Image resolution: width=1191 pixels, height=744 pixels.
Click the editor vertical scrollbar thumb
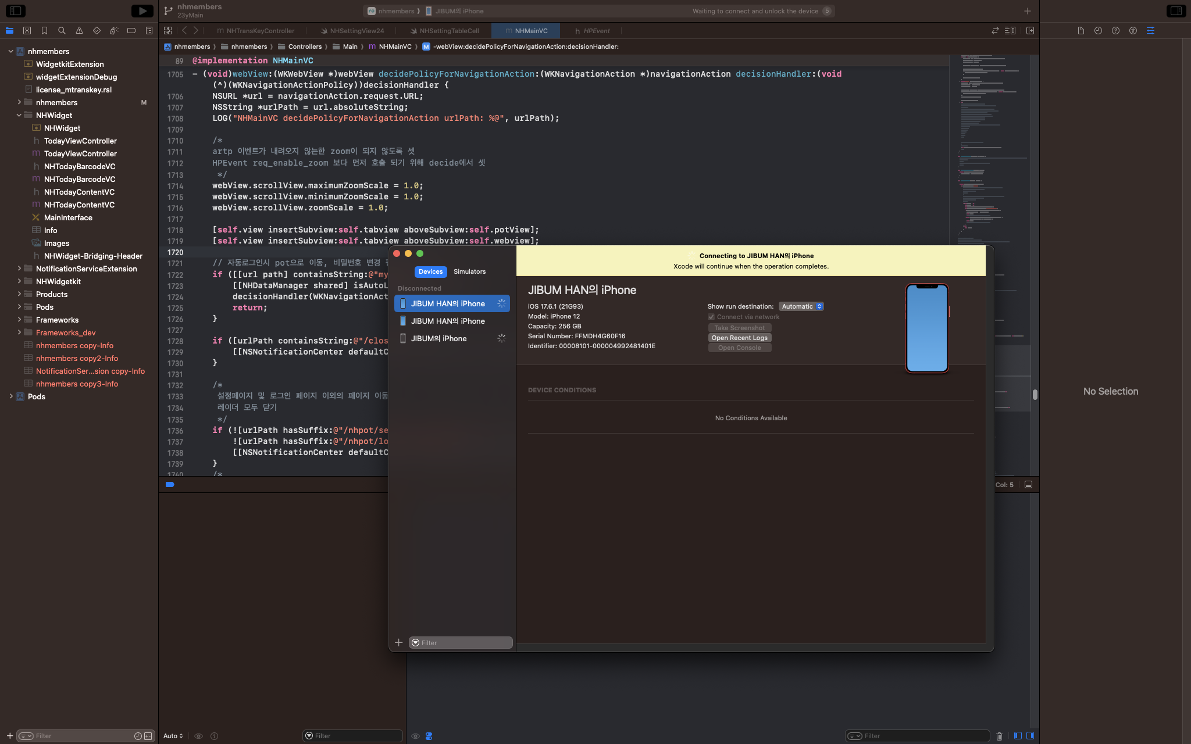point(1035,395)
